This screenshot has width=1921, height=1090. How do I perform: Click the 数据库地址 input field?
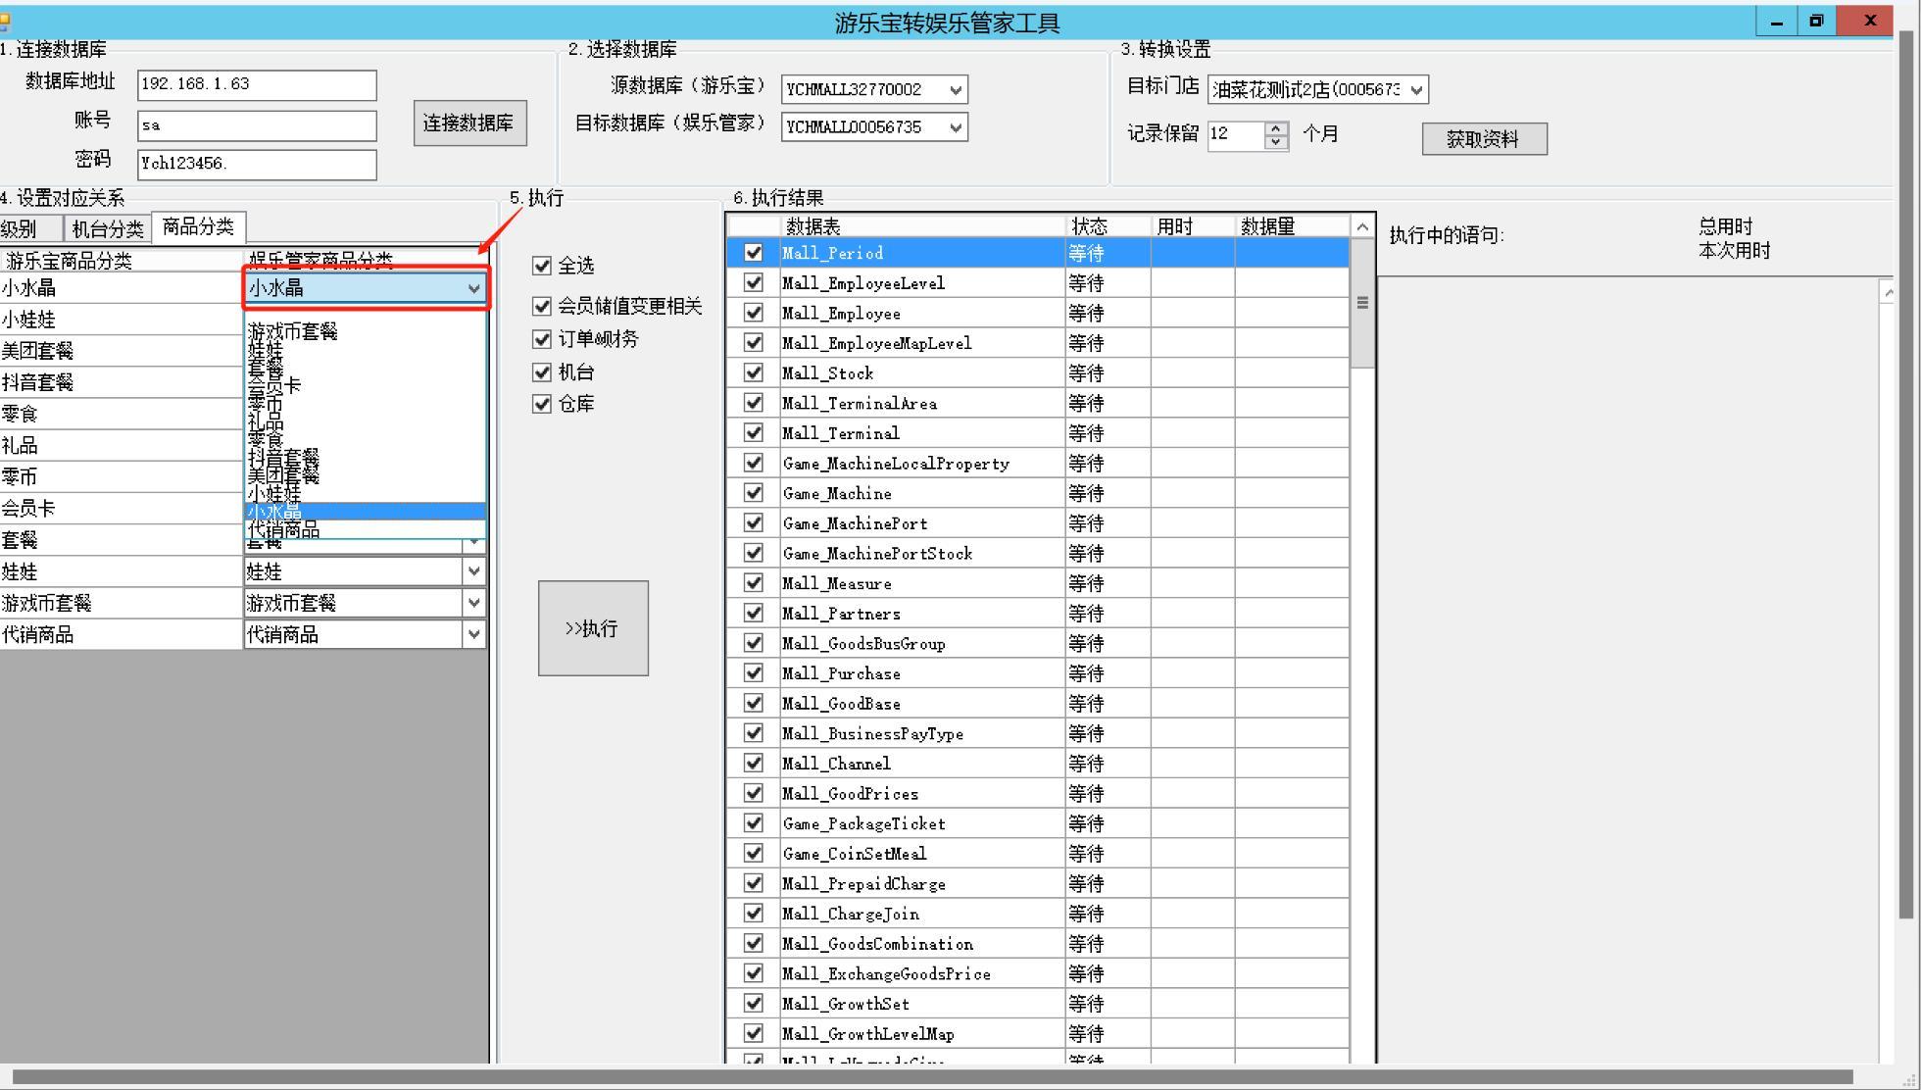pos(257,85)
